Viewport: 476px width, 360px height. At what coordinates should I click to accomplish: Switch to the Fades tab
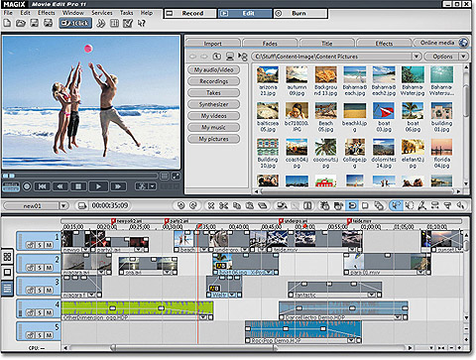coord(270,44)
